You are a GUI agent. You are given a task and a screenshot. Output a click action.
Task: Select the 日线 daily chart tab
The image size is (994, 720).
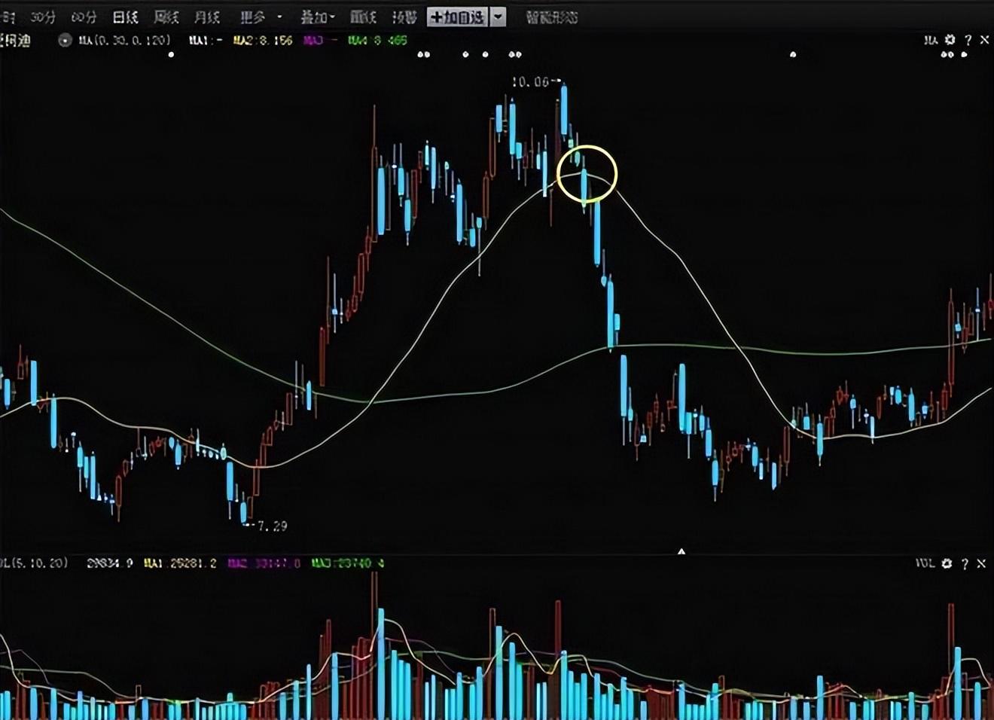[125, 17]
